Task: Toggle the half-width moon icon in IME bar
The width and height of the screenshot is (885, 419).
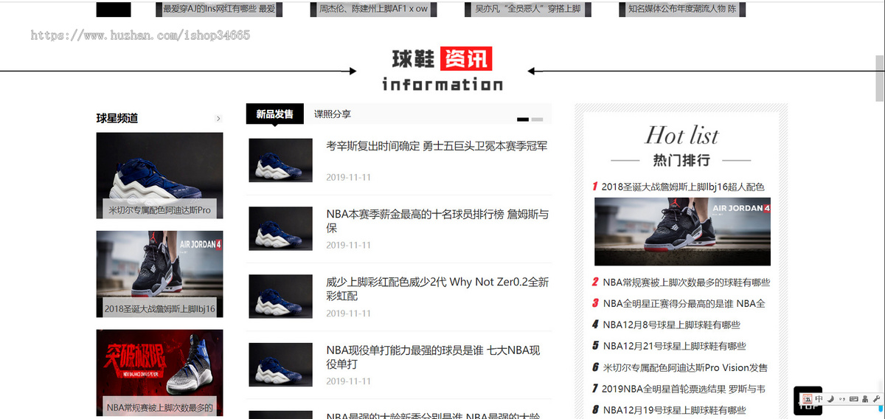Action: (830, 399)
